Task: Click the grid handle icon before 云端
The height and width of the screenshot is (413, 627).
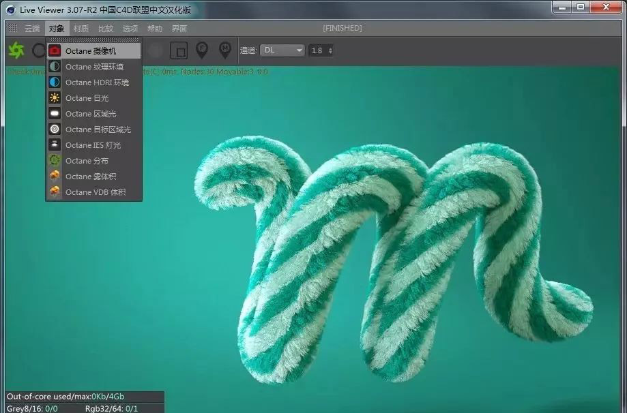Action: point(12,28)
